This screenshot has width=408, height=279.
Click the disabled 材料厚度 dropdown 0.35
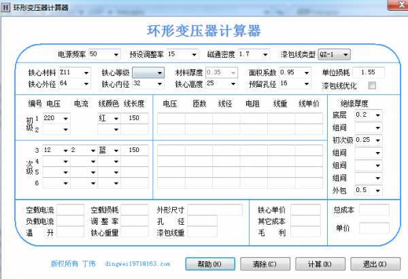tap(222, 73)
